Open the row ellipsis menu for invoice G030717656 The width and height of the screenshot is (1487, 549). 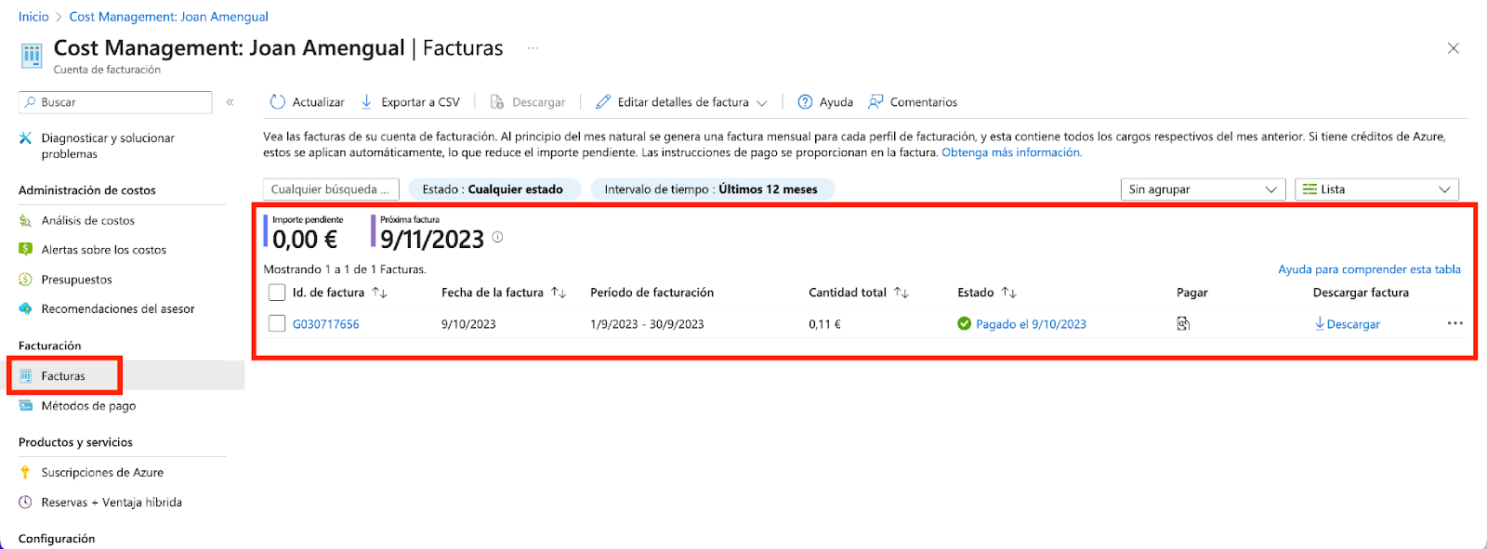[1454, 323]
